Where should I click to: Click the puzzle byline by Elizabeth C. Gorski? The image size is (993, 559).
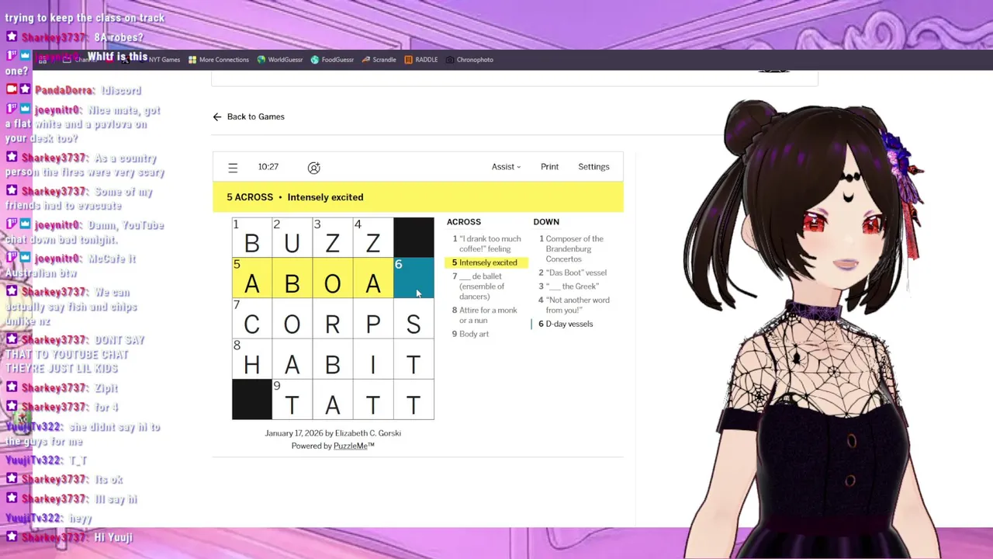tap(333, 433)
